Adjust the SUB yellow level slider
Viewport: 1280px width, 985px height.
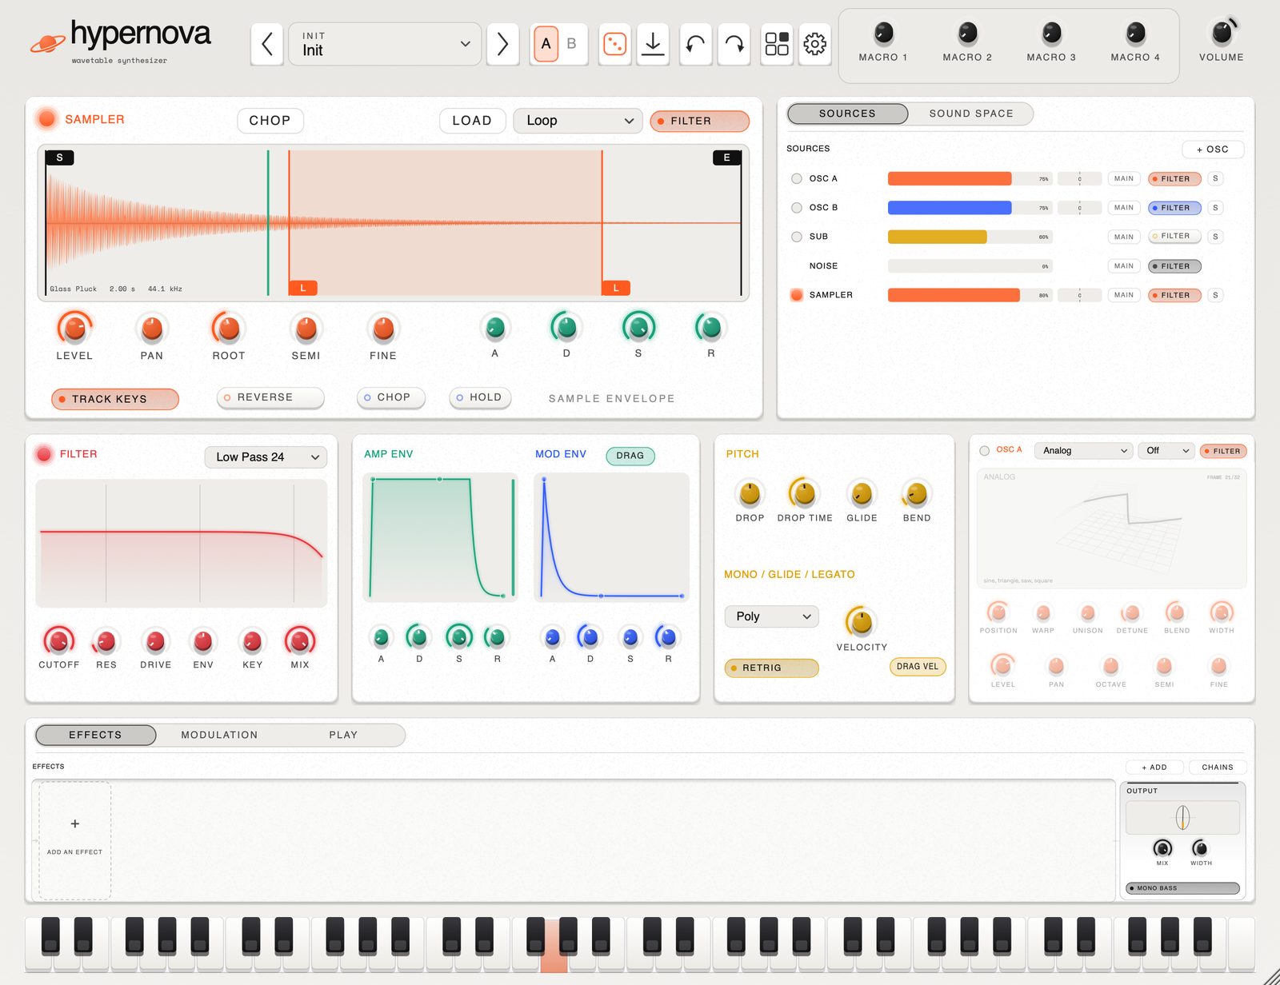[970, 237]
